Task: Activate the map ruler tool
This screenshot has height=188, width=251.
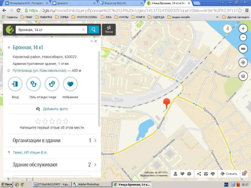Action: point(243,49)
